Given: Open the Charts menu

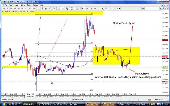Looking at the screenshot, I should [x=23, y=5].
